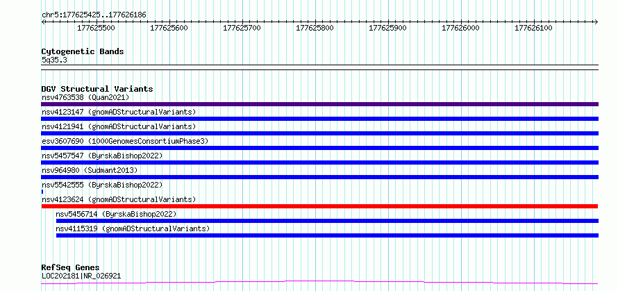
Task: Click ruler position 177625600
Action: coord(169,28)
